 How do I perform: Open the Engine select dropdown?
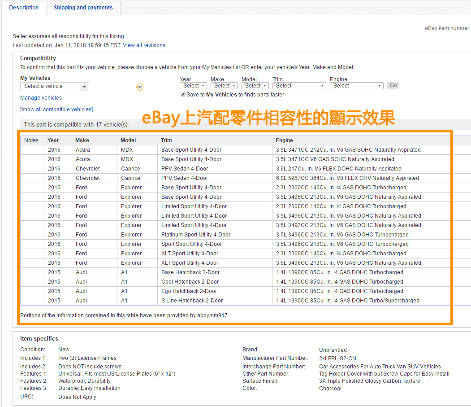(x=357, y=86)
